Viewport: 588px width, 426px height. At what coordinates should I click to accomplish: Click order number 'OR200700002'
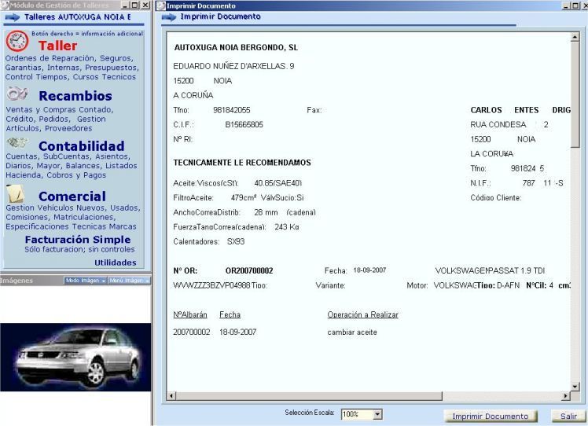point(249,270)
